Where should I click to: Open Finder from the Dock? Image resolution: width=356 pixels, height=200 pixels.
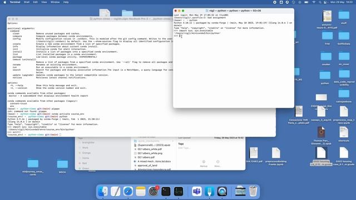pyautogui.click(x=103, y=191)
